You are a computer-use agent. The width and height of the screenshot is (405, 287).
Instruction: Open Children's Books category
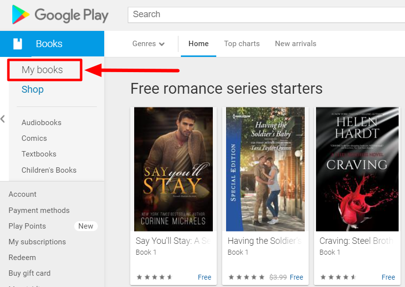click(50, 170)
